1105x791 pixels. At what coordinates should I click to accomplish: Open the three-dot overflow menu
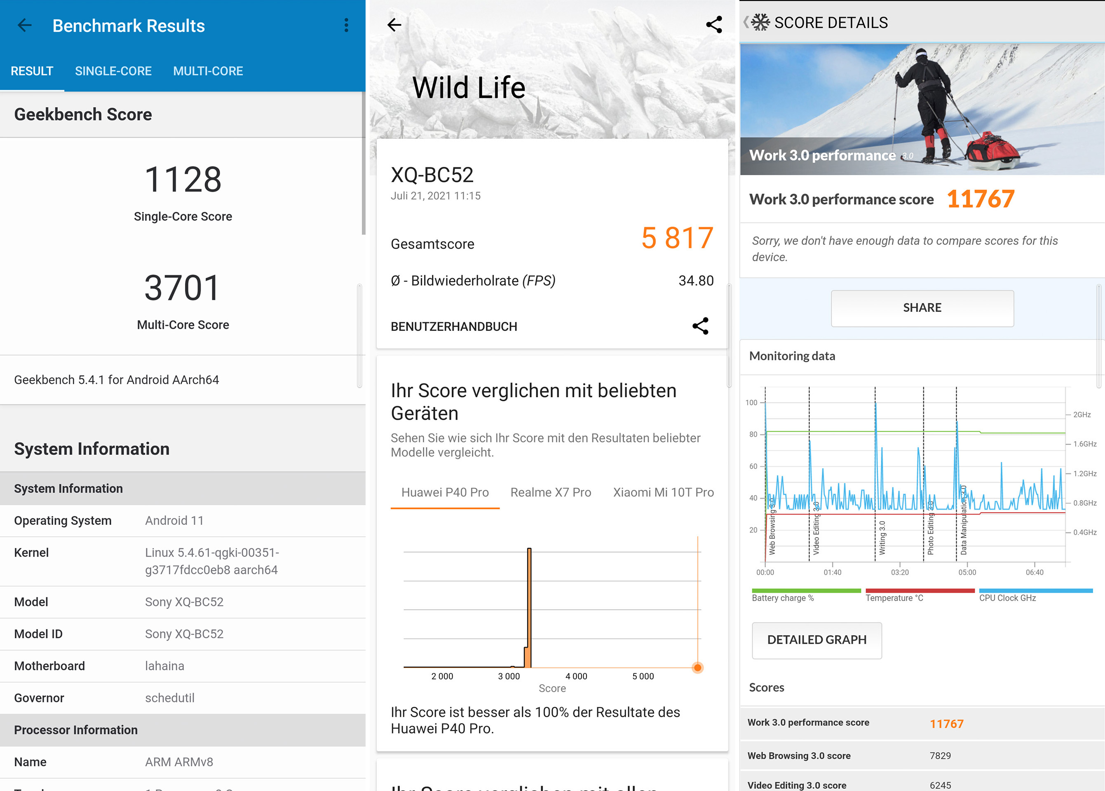pyautogui.click(x=346, y=25)
